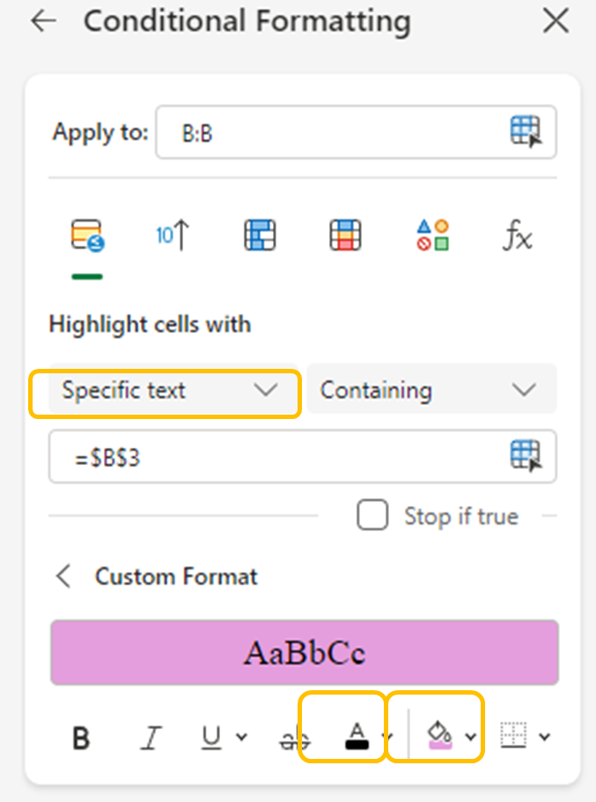596x802 pixels.
Task: Switch to the Icon set rule type
Action: 432,236
